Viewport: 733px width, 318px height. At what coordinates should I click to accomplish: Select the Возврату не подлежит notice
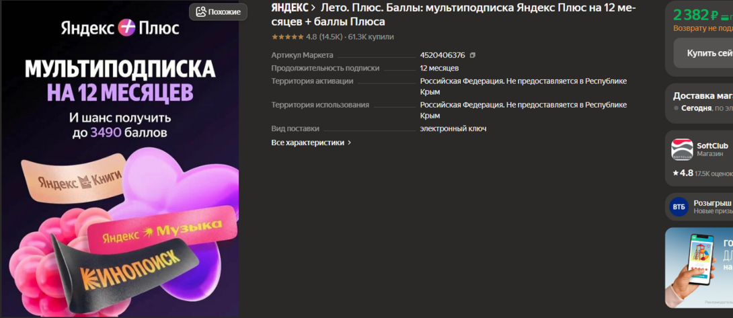coord(703,28)
